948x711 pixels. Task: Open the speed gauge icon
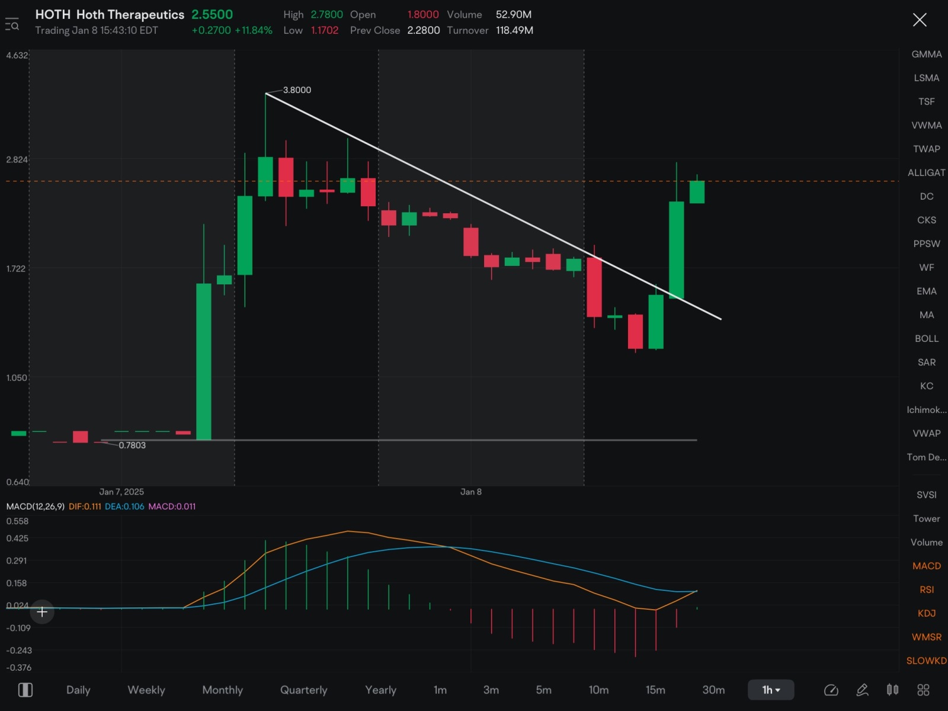pos(831,690)
